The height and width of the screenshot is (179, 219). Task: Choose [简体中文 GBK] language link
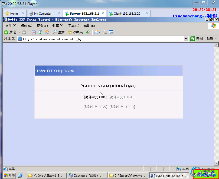point(95,97)
